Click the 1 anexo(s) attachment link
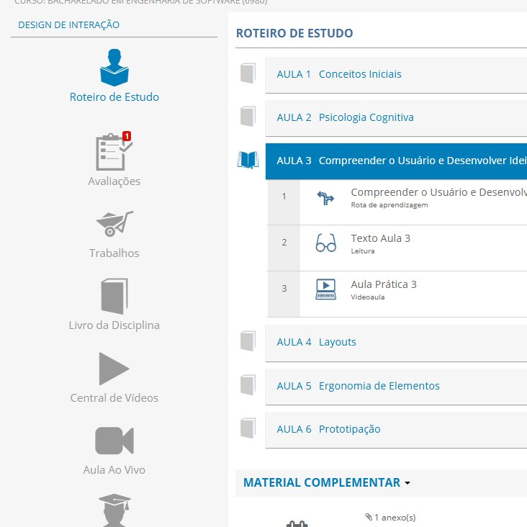527x527 pixels. 395,517
